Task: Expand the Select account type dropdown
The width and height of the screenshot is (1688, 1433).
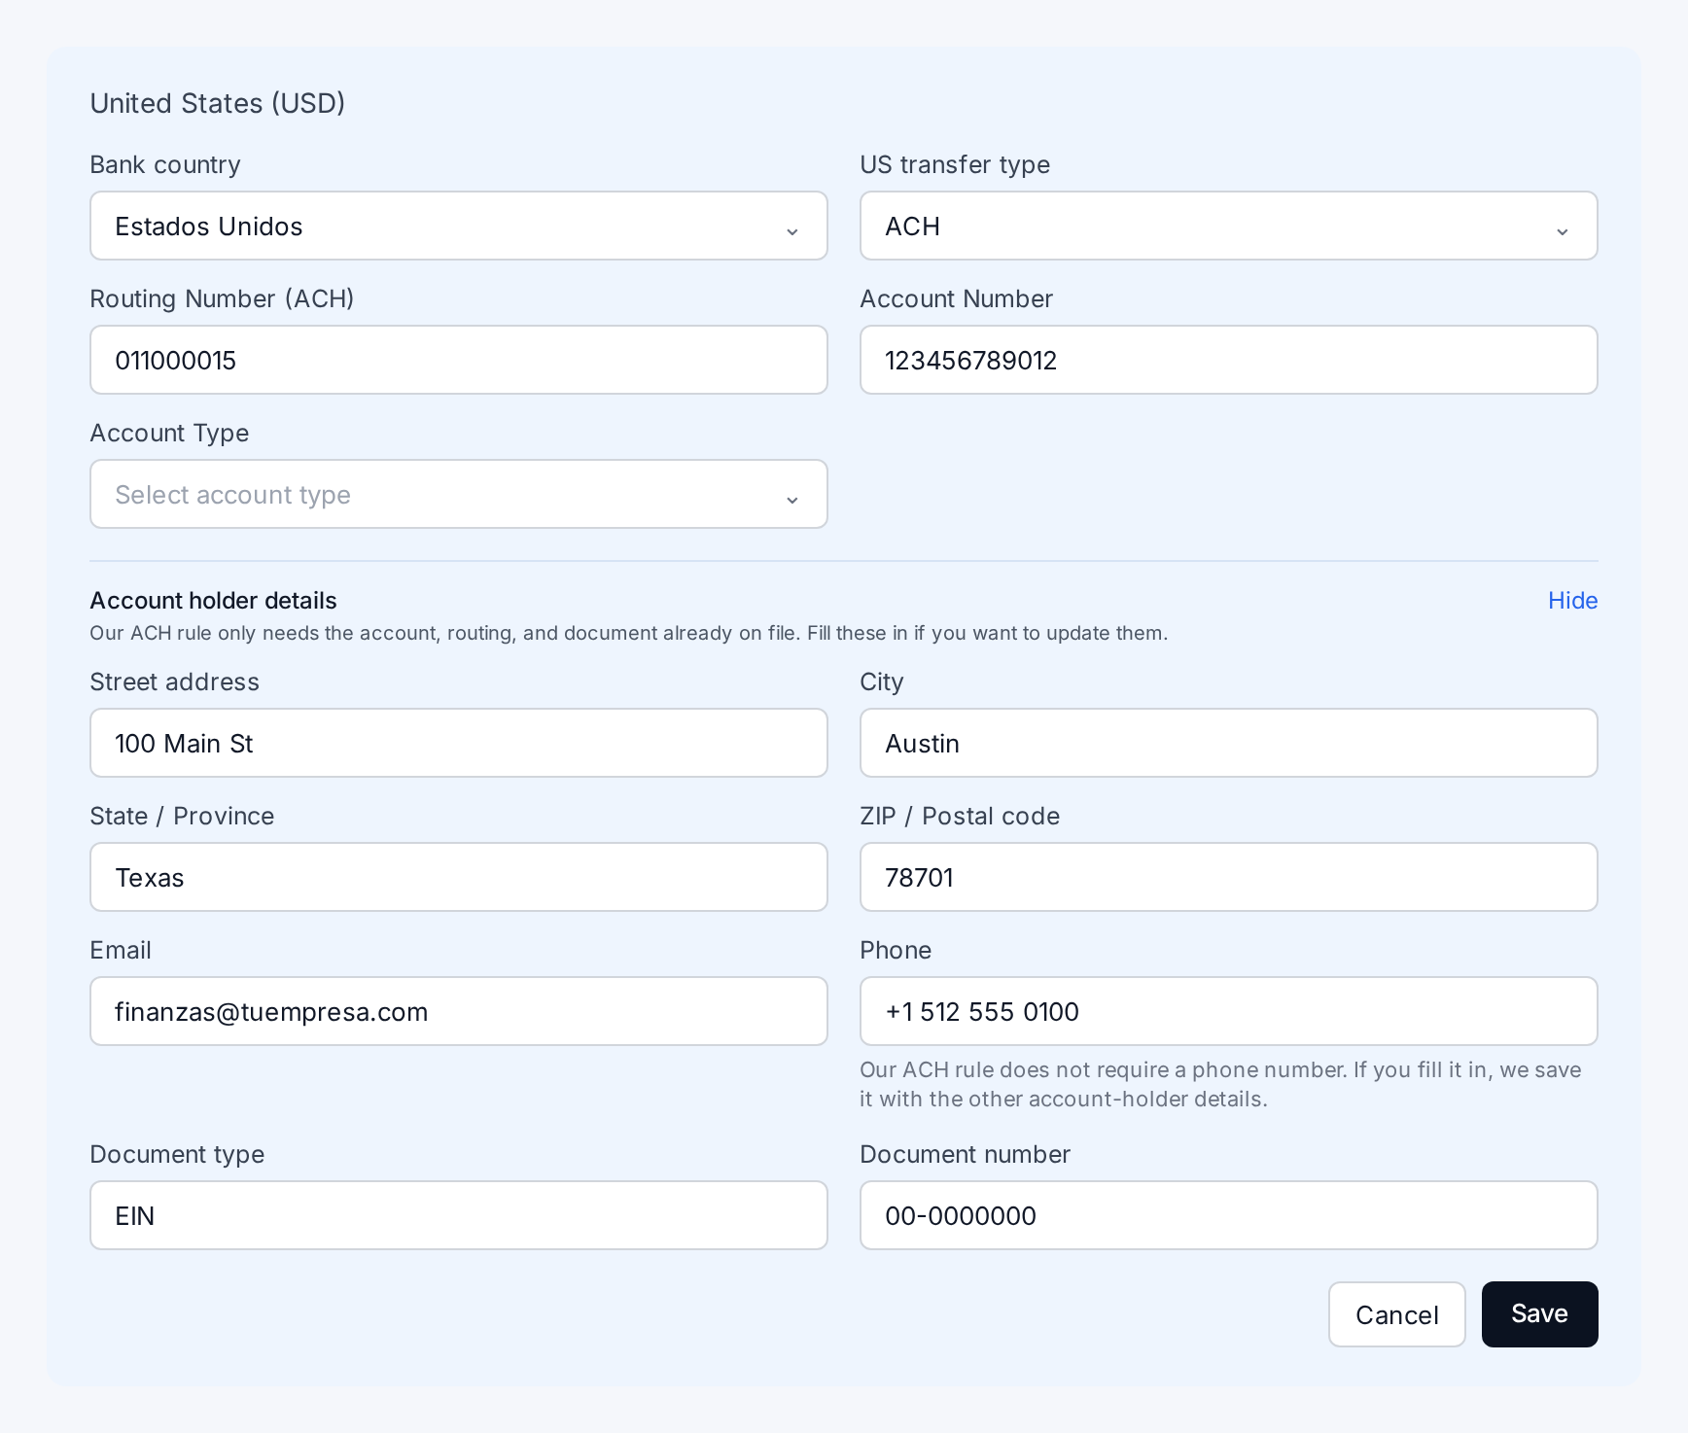Action: [x=459, y=494]
